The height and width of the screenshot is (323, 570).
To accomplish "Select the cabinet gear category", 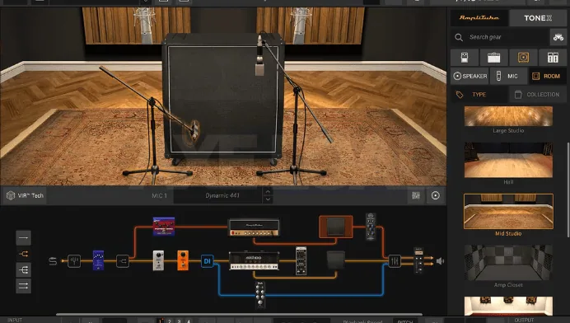I will [x=523, y=58].
